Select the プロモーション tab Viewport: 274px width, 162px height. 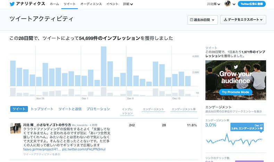click(x=98, y=109)
